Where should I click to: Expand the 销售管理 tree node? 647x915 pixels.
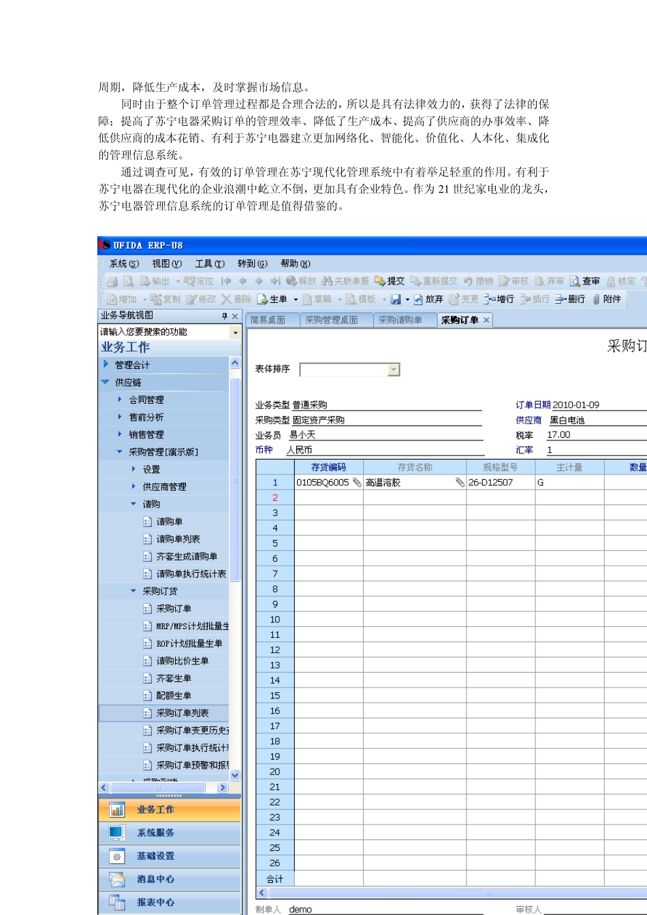[120, 434]
